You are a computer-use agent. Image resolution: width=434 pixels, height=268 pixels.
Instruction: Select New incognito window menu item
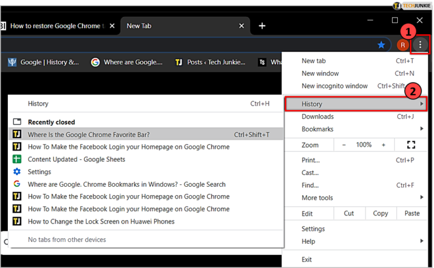click(335, 86)
